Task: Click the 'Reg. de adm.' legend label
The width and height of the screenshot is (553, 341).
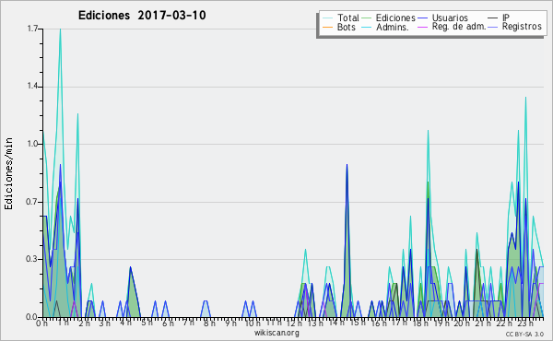Action: pyautogui.click(x=459, y=27)
